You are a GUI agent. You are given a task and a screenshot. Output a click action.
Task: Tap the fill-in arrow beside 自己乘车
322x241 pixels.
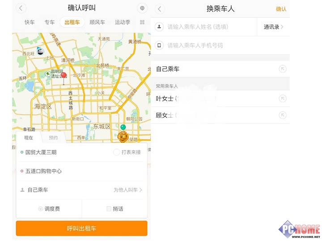pos(283,69)
